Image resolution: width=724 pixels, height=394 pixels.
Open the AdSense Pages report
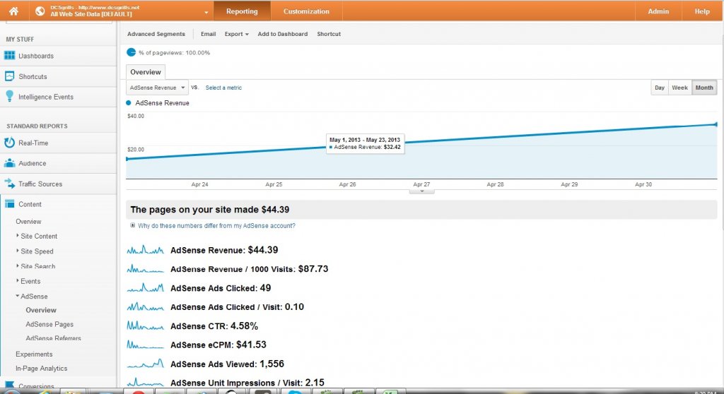pyautogui.click(x=49, y=324)
